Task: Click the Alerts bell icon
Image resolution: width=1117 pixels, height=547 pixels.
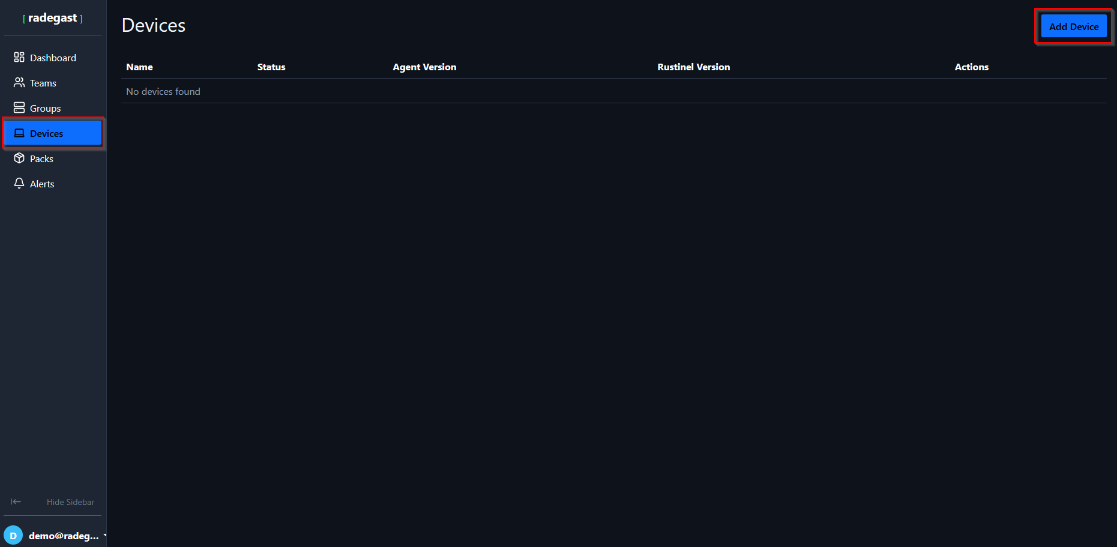Action: (19, 183)
